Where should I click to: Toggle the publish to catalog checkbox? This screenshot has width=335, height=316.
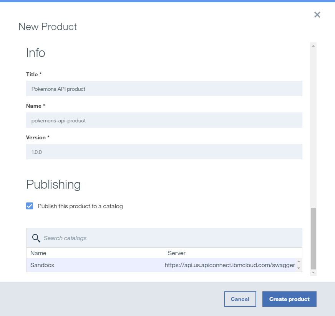30,206
